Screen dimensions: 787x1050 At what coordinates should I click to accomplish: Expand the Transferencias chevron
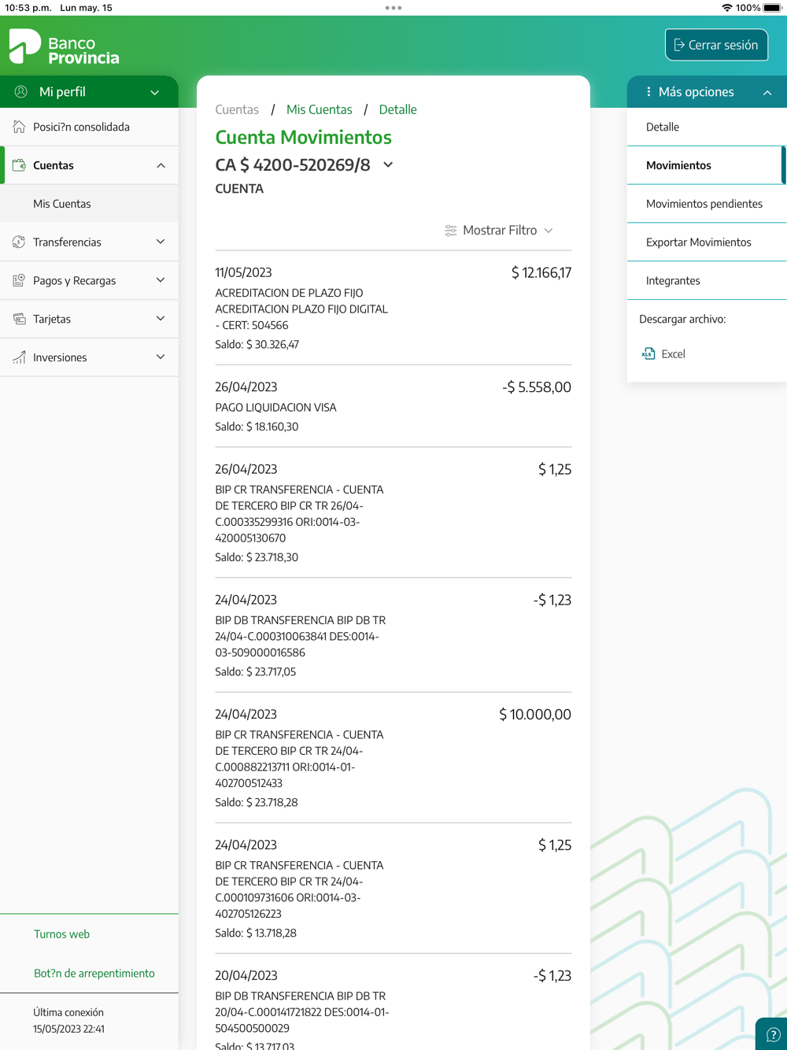point(161,242)
